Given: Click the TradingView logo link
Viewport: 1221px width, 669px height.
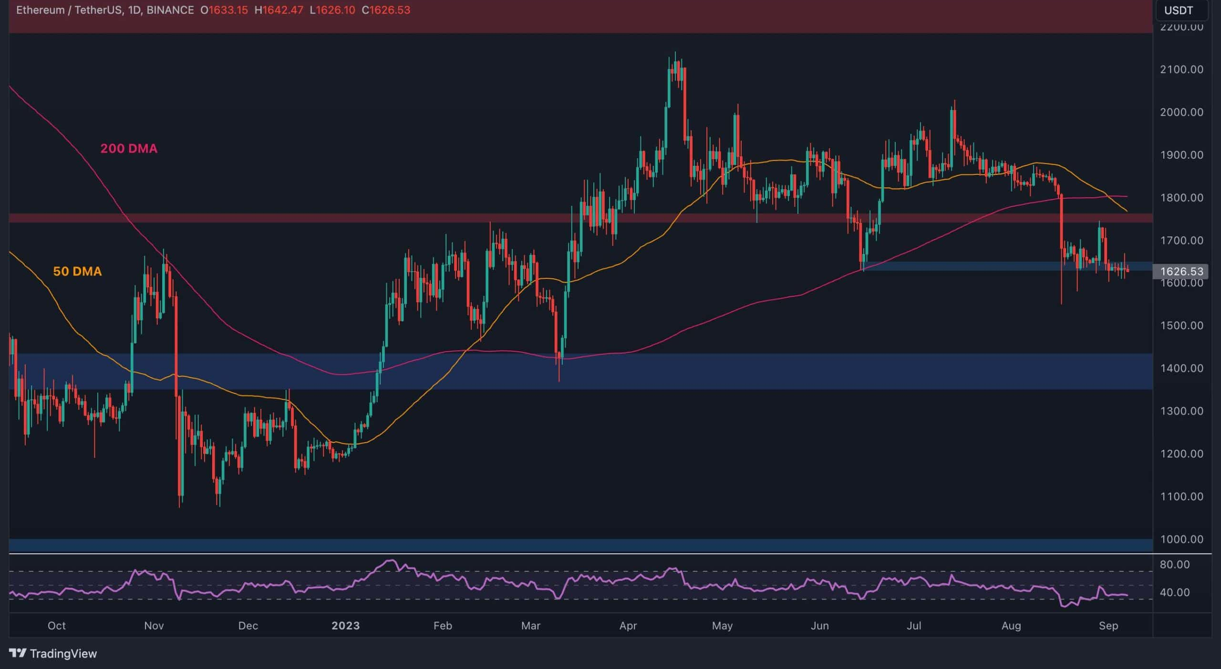Looking at the screenshot, I should tap(53, 653).
